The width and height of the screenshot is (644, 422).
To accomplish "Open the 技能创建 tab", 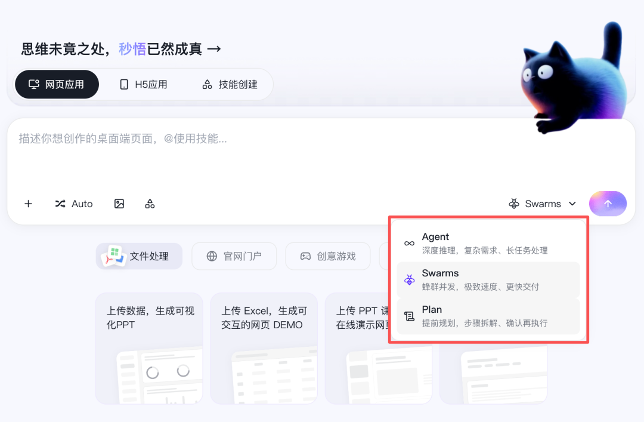I will click(x=230, y=84).
